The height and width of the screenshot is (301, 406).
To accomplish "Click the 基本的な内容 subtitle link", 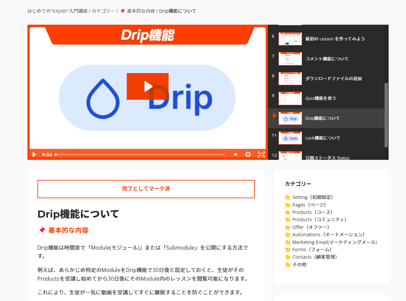I will [x=68, y=230].
